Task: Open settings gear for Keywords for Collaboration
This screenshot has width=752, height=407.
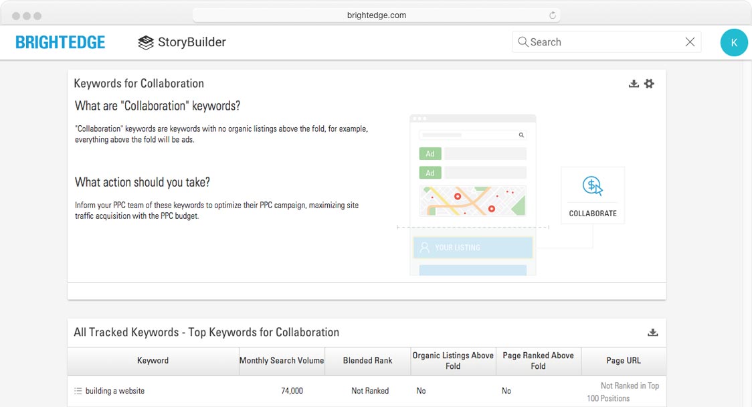Action: (649, 84)
